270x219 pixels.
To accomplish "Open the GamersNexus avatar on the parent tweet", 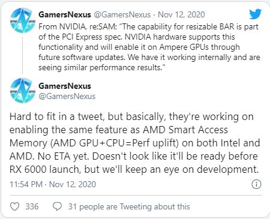I will (23, 20).
